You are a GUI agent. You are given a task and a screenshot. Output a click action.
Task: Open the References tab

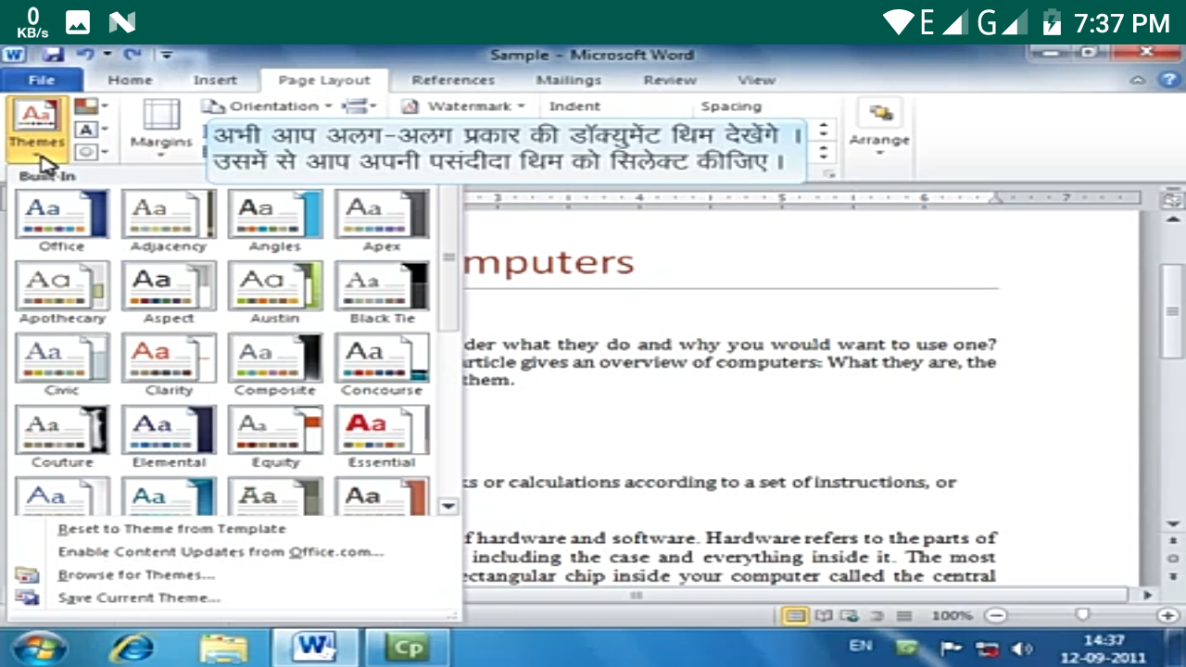tap(453, 81)
